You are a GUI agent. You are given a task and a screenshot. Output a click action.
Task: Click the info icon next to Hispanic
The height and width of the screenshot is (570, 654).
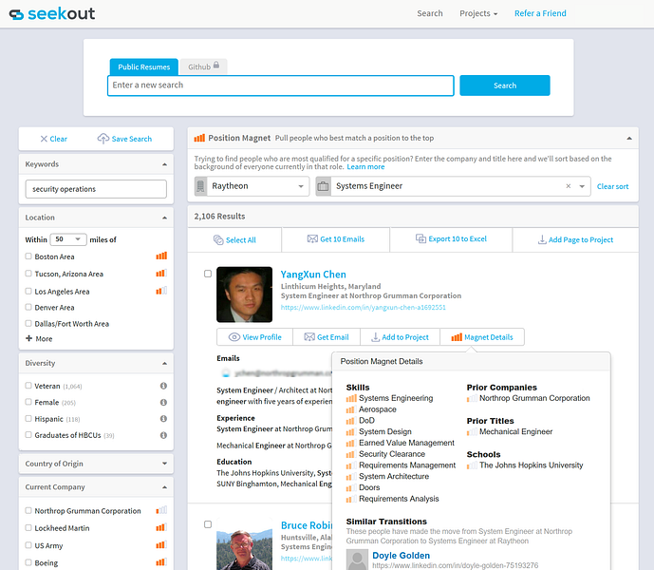[163, 418]
